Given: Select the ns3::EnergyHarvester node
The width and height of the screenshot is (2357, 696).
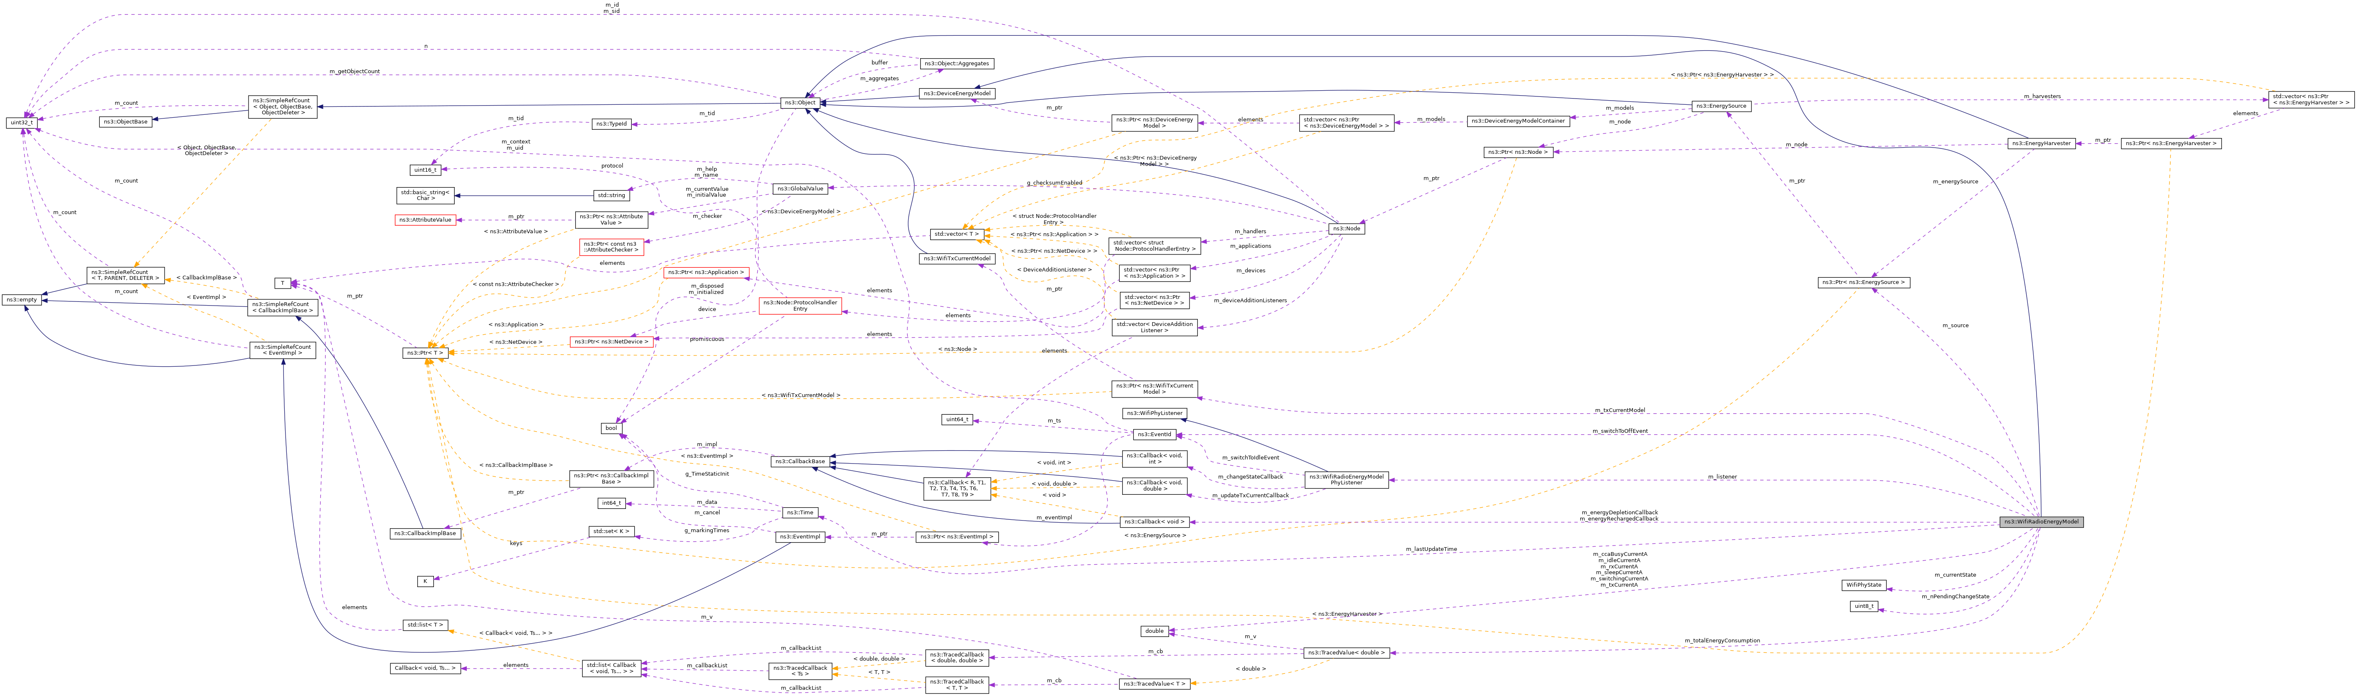Looking at the screenshot, I should pos(2040,144).
